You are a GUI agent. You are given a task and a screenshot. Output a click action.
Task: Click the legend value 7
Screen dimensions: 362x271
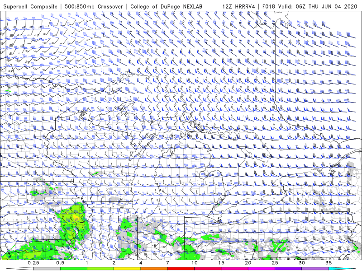[167, 263]
